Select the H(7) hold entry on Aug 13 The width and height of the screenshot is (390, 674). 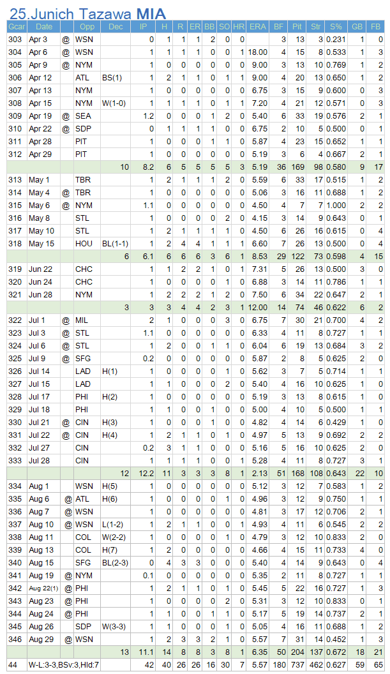[116, 550]
